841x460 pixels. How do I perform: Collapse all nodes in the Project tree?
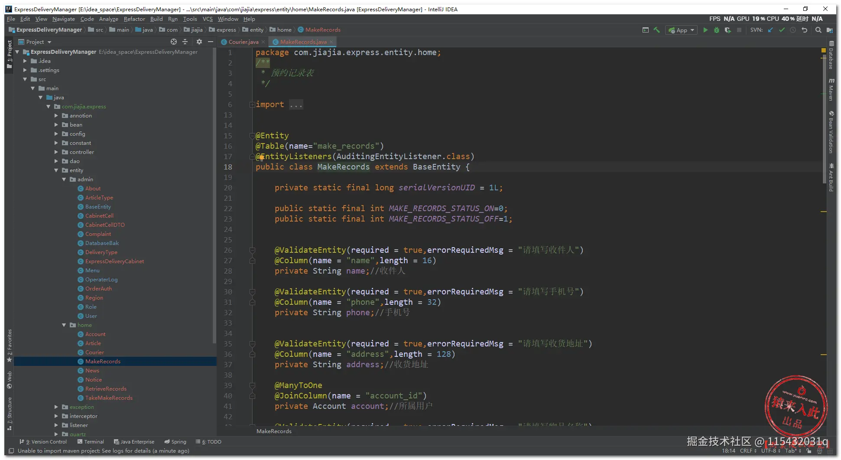[x=185, y=42]
